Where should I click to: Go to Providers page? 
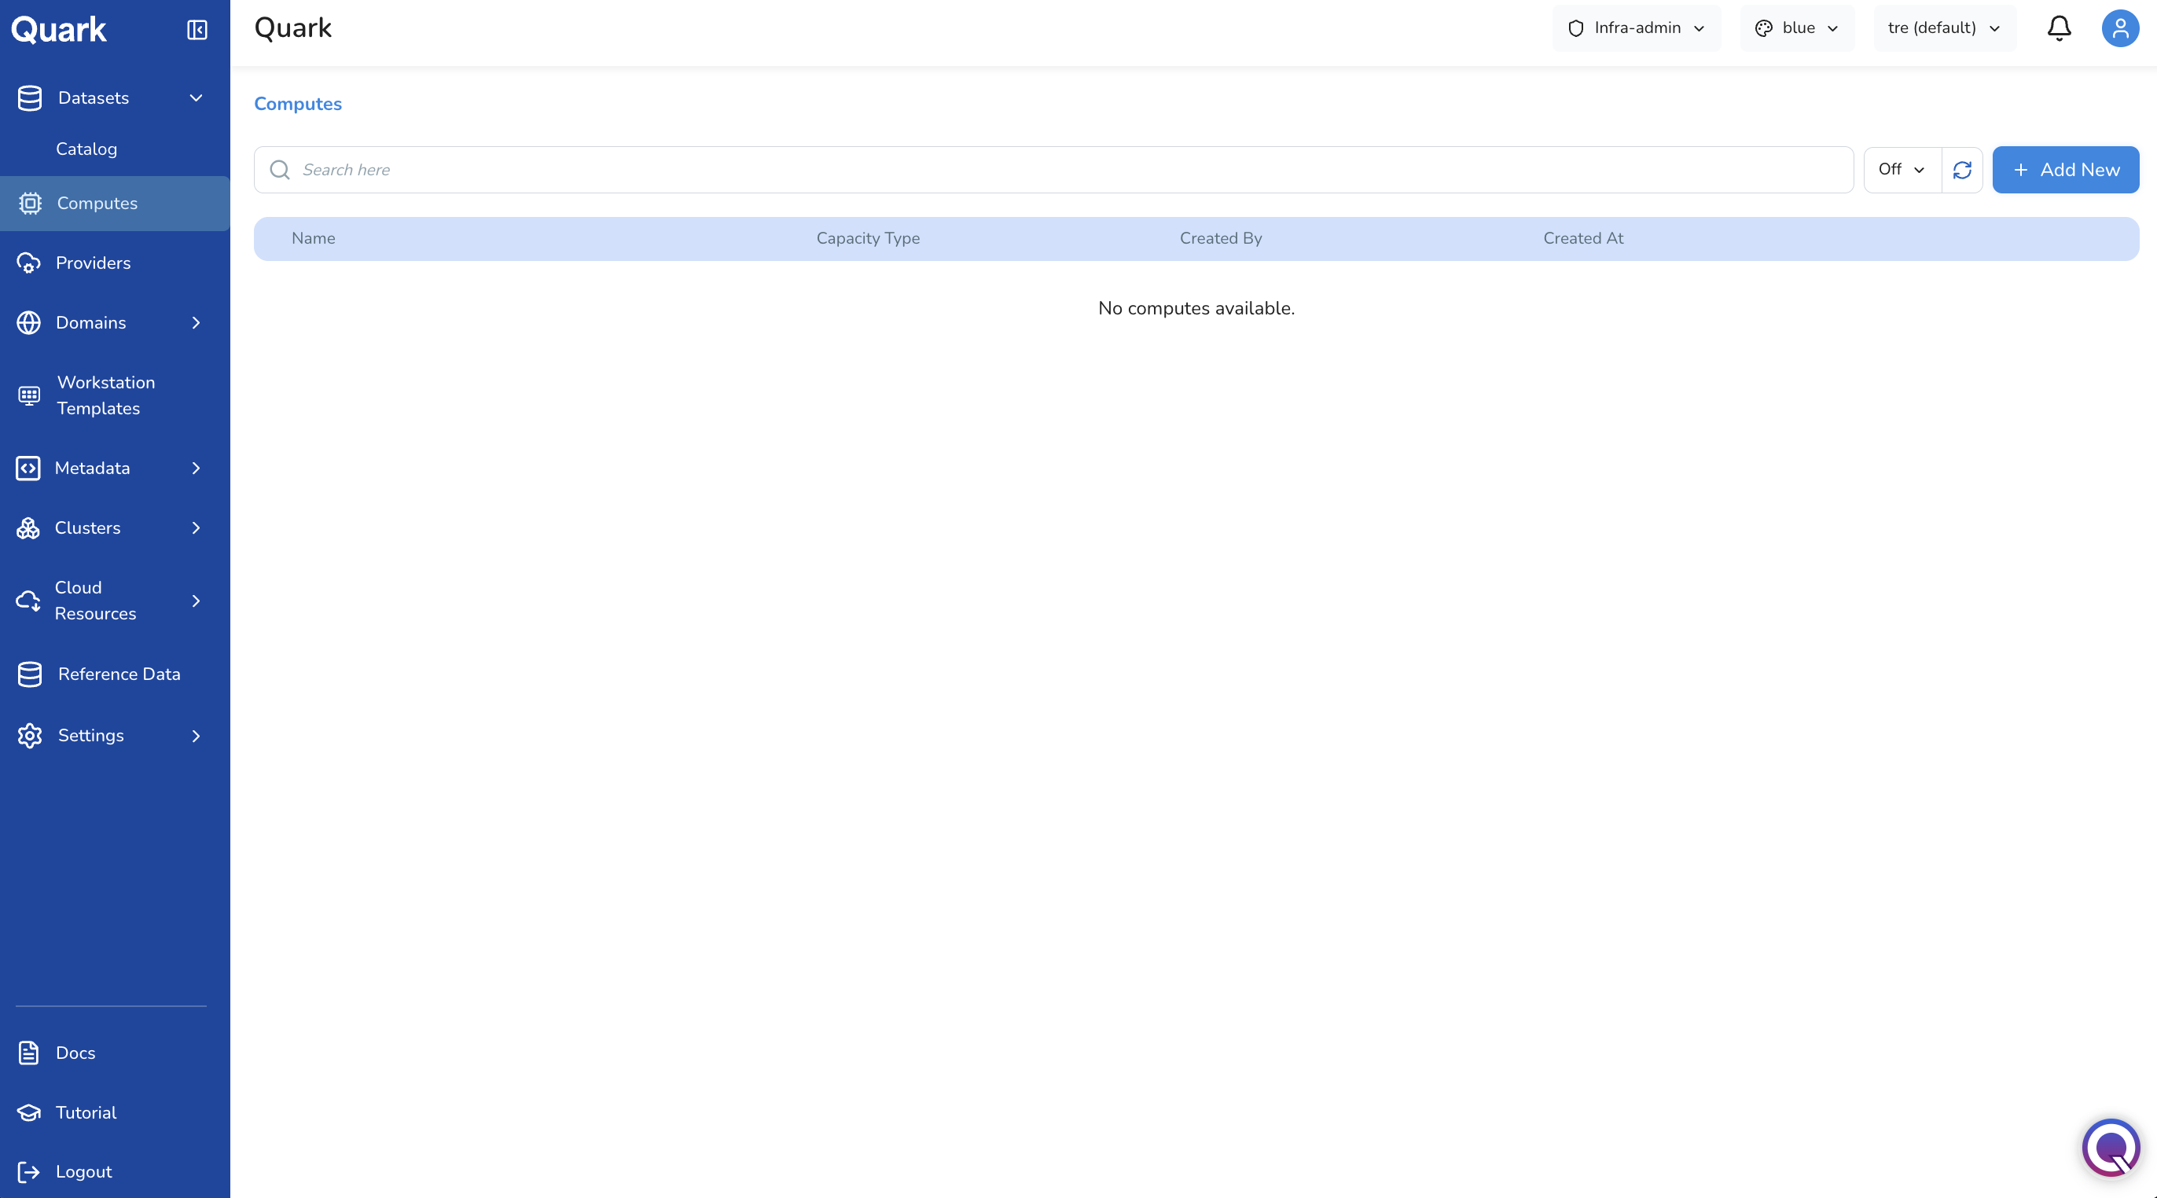pos(93,263)
